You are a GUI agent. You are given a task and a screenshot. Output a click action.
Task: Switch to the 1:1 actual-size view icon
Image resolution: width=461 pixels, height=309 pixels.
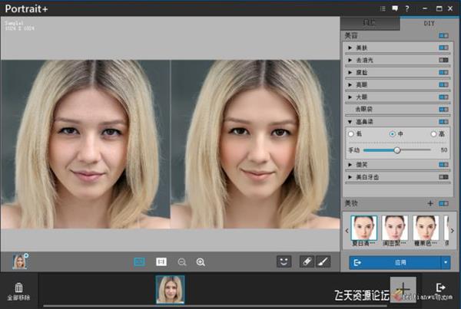pyautogui.click(x=161, y=261)
